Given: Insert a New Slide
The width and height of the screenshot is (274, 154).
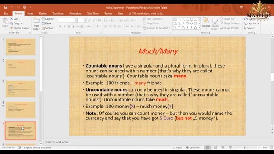Looking at the screenshot, I should pos(36,24).
